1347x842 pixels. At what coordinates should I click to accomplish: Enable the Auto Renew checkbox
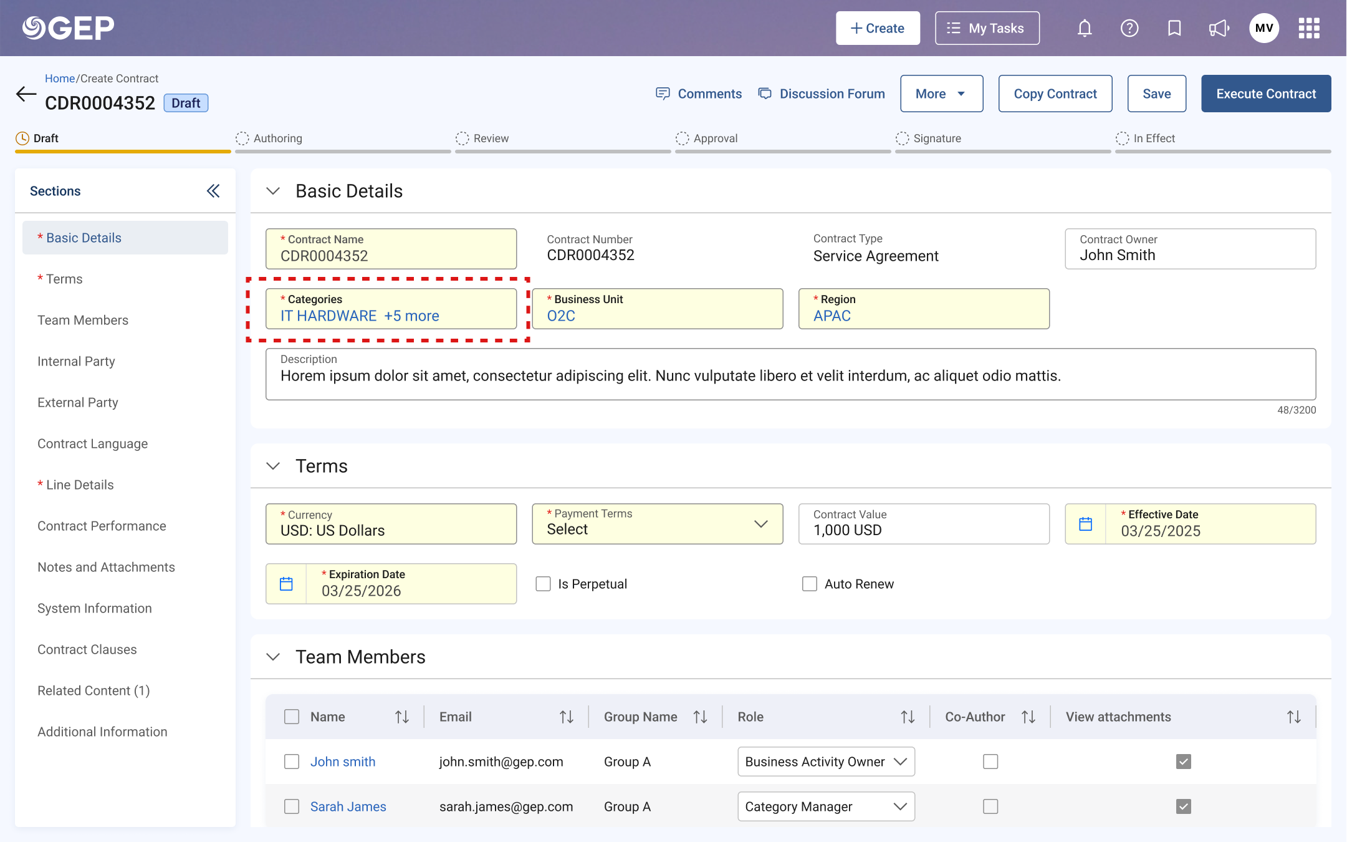[810, 584]
